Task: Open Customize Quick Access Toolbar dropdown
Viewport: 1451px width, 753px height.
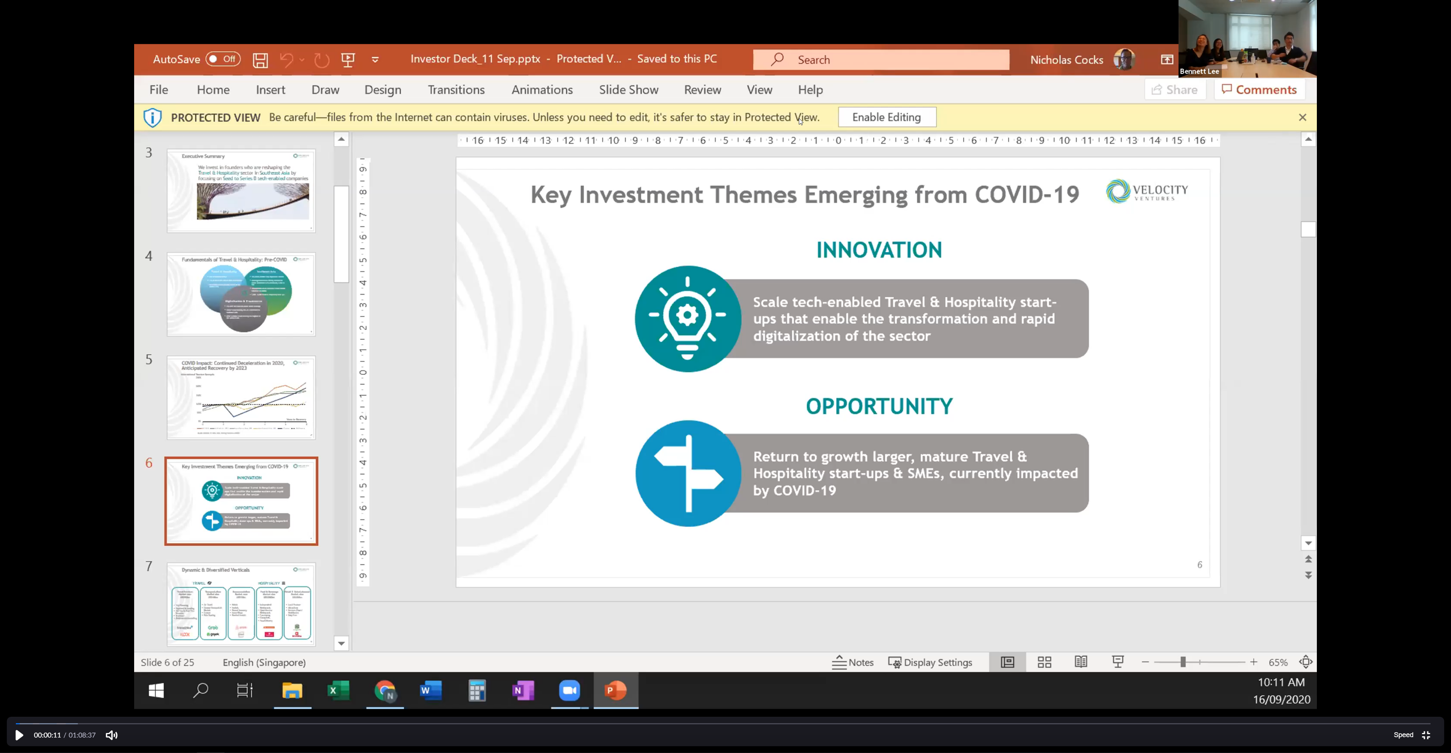Action: point(375,60)
